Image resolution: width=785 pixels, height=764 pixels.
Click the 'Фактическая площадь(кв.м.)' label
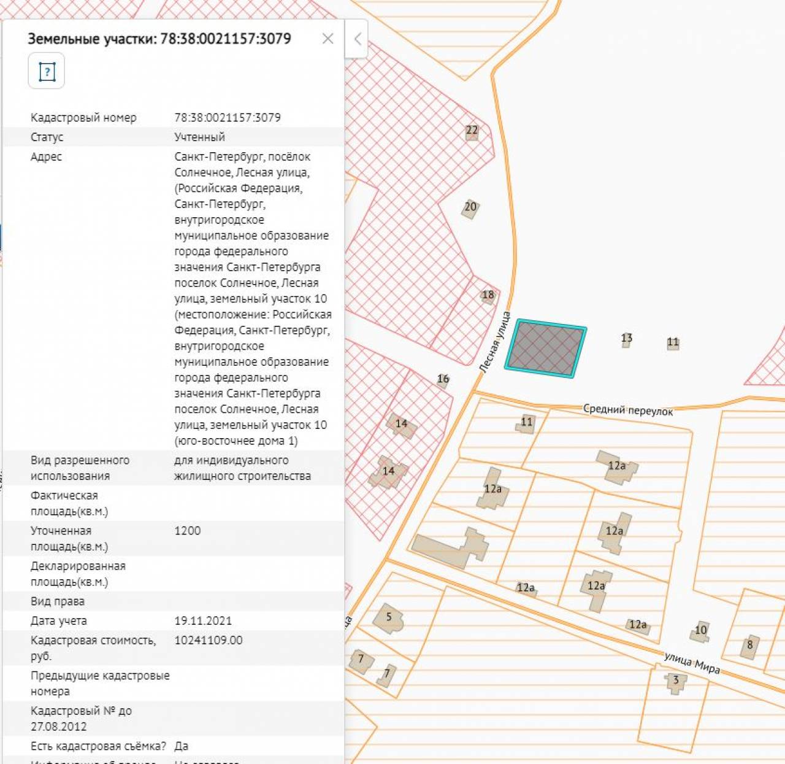tap(69, 503)
